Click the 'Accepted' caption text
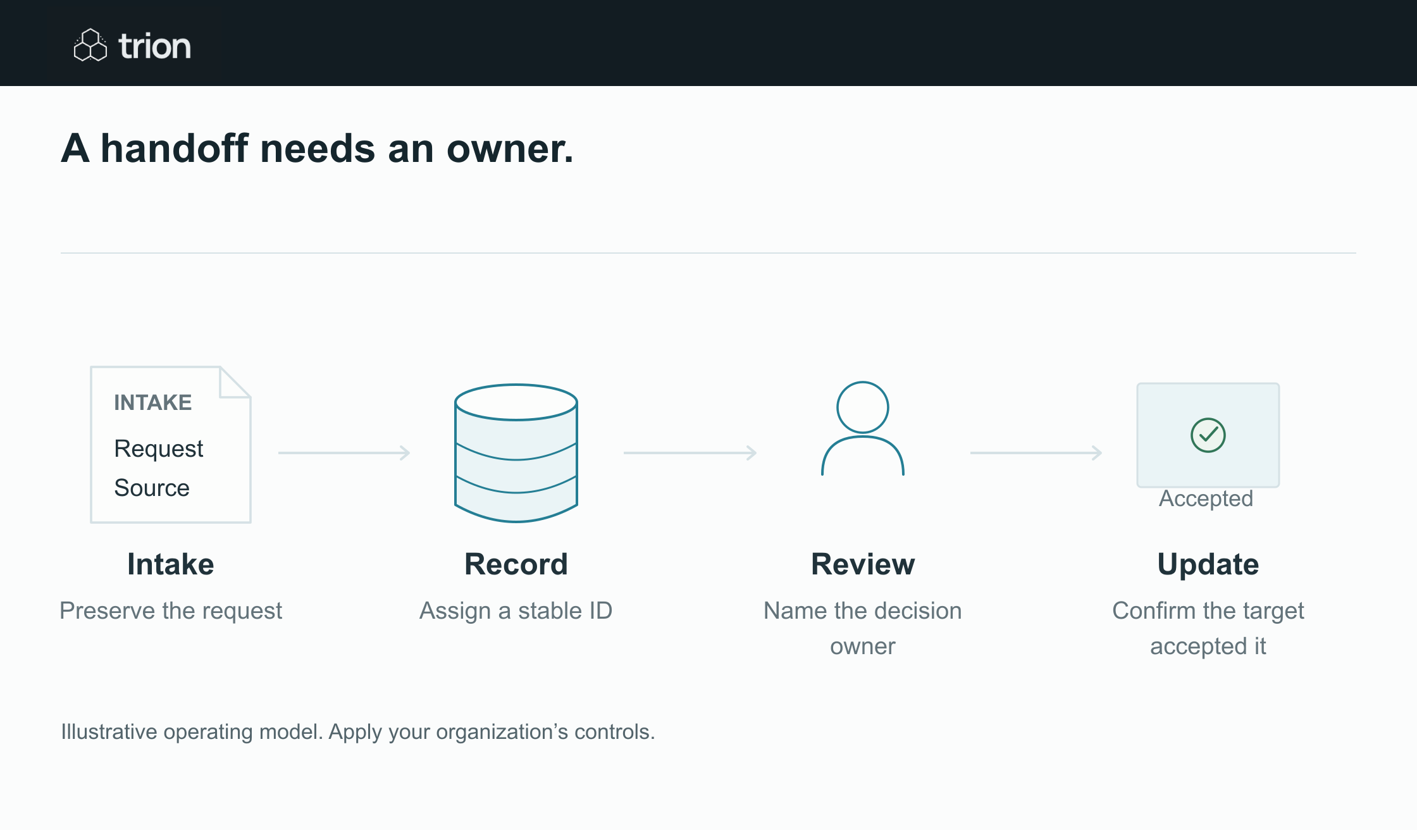The image size is (1417, 830). pos(1206,499)
